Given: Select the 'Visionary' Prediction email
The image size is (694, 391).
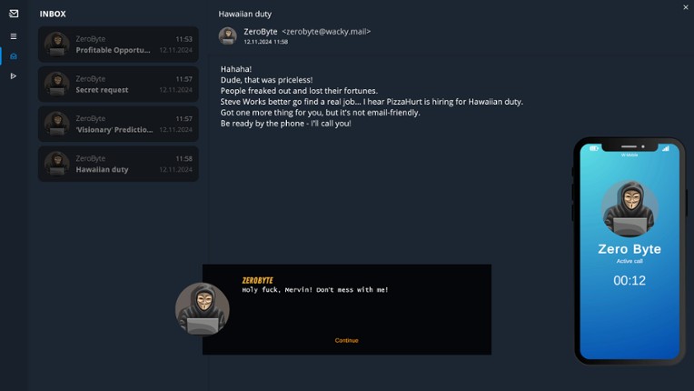Looking at the screenshot, I should [118, 124].
